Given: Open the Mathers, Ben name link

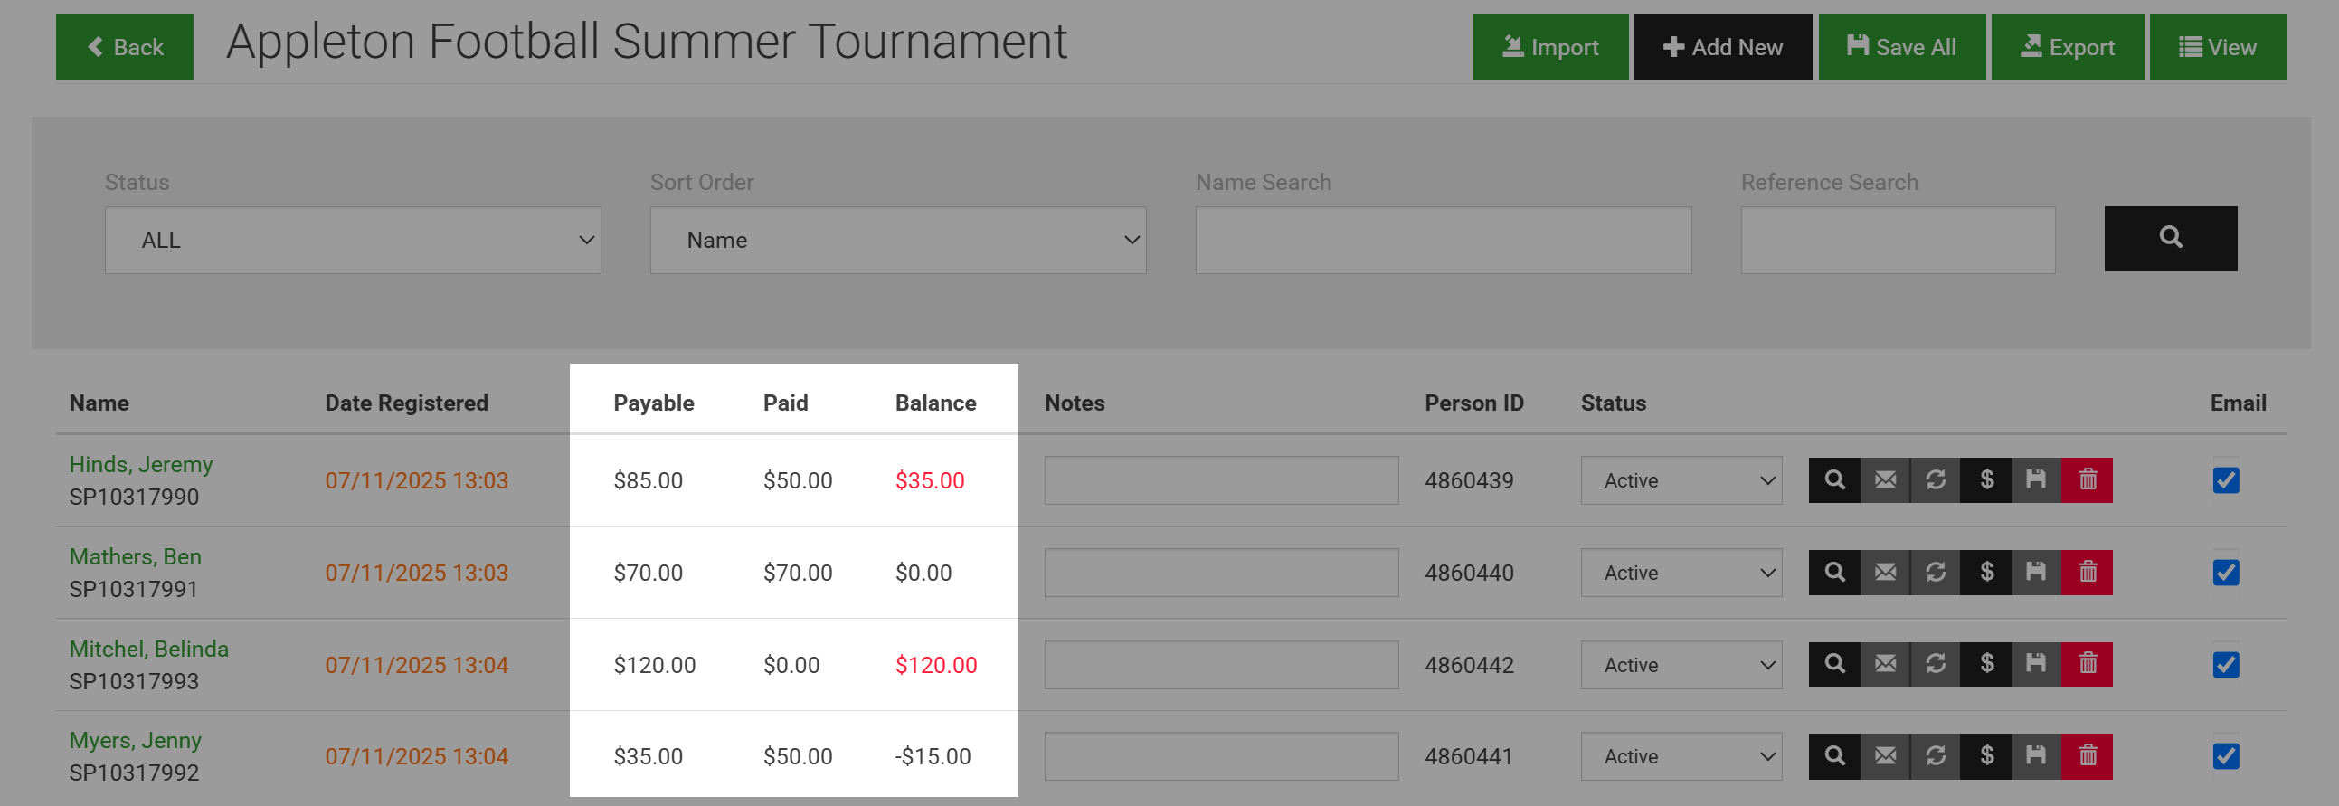Looking at the screenshot, I should [x=136, y=557].
